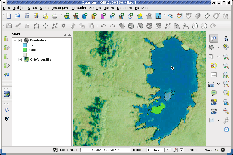The width and height of the screenshot is (233, 155).
Task: Toggle Daudzstūri layer visibility checkbox
Action: (20, 40)
